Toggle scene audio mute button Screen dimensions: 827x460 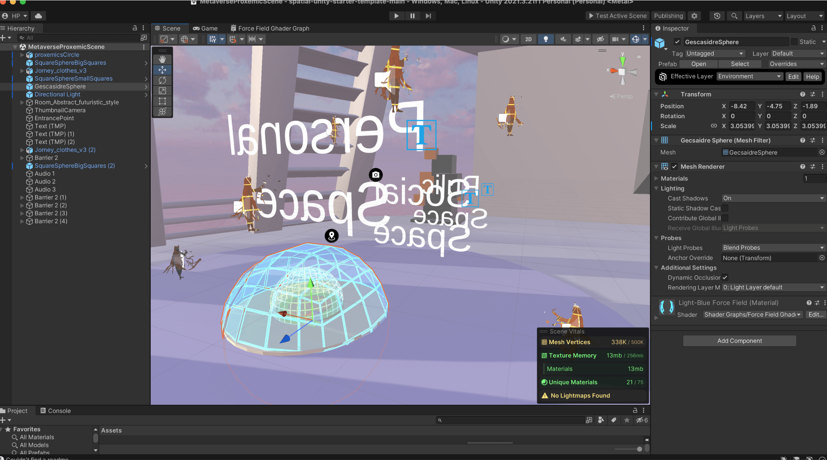(x=563, y=39)
